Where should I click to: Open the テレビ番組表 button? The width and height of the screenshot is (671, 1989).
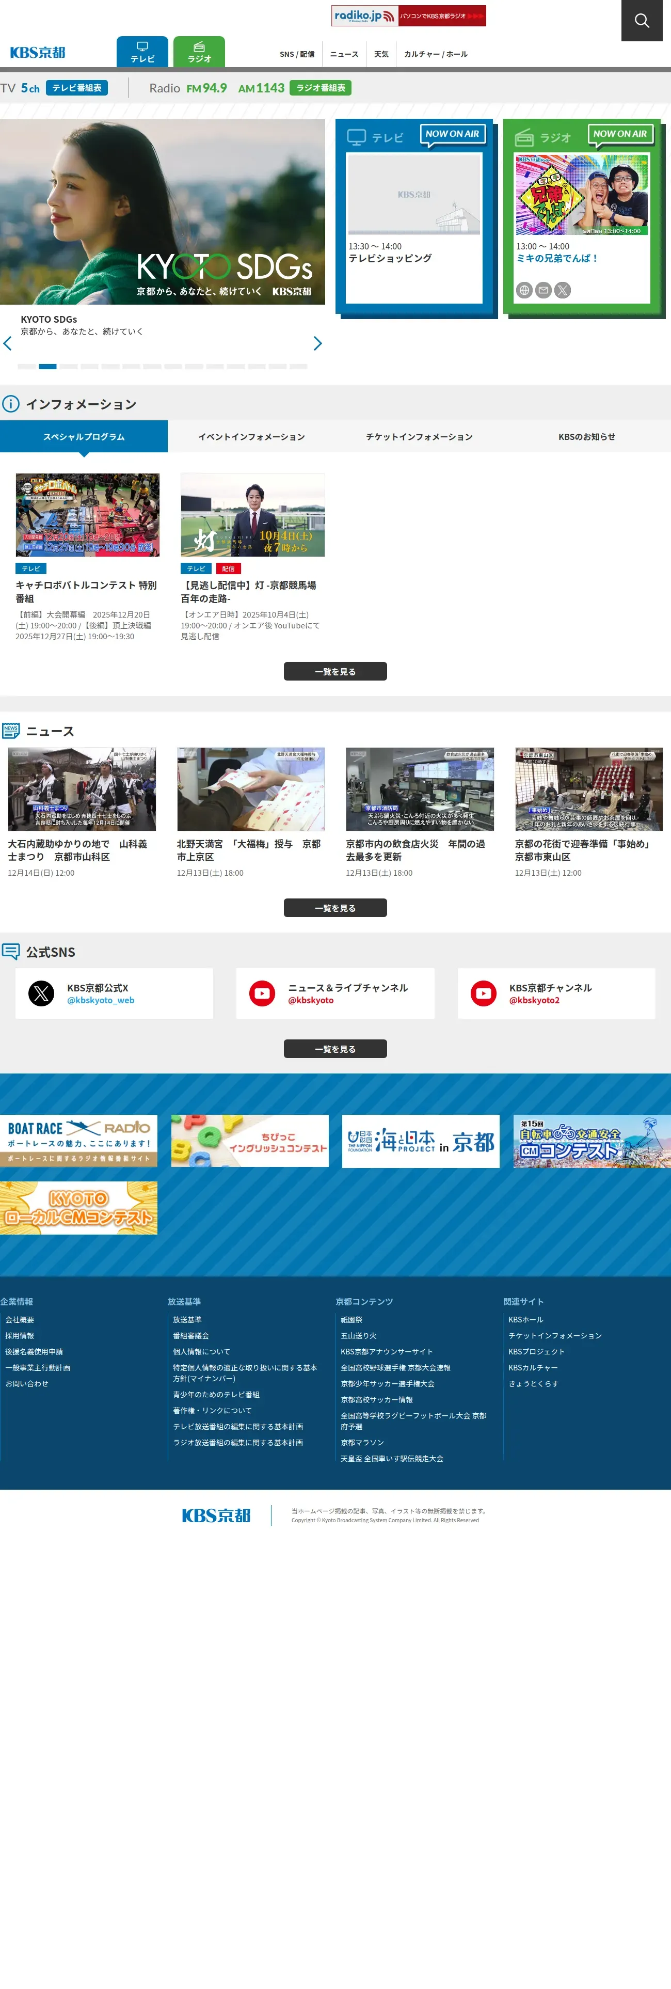76,88
